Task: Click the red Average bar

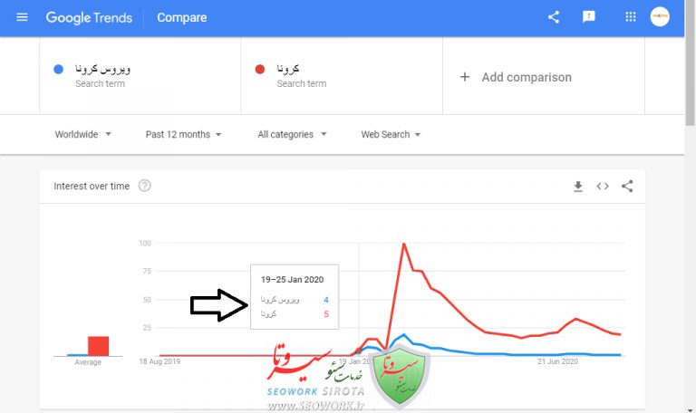Action: pyautogui.click(x=98, y=346)
